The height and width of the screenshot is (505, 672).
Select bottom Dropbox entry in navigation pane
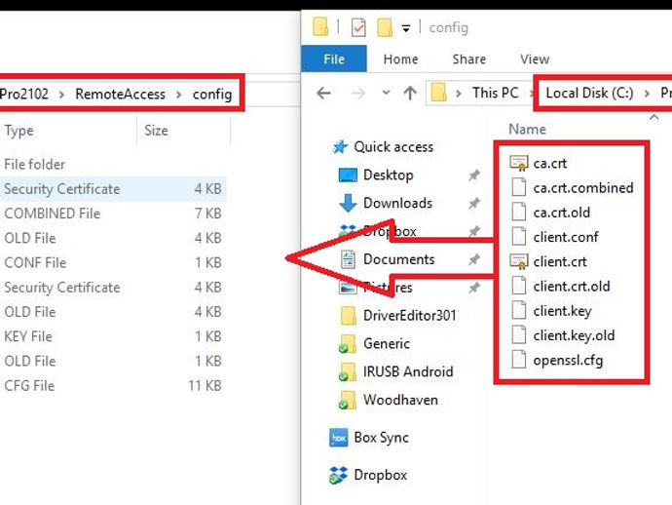click(380, 475)
